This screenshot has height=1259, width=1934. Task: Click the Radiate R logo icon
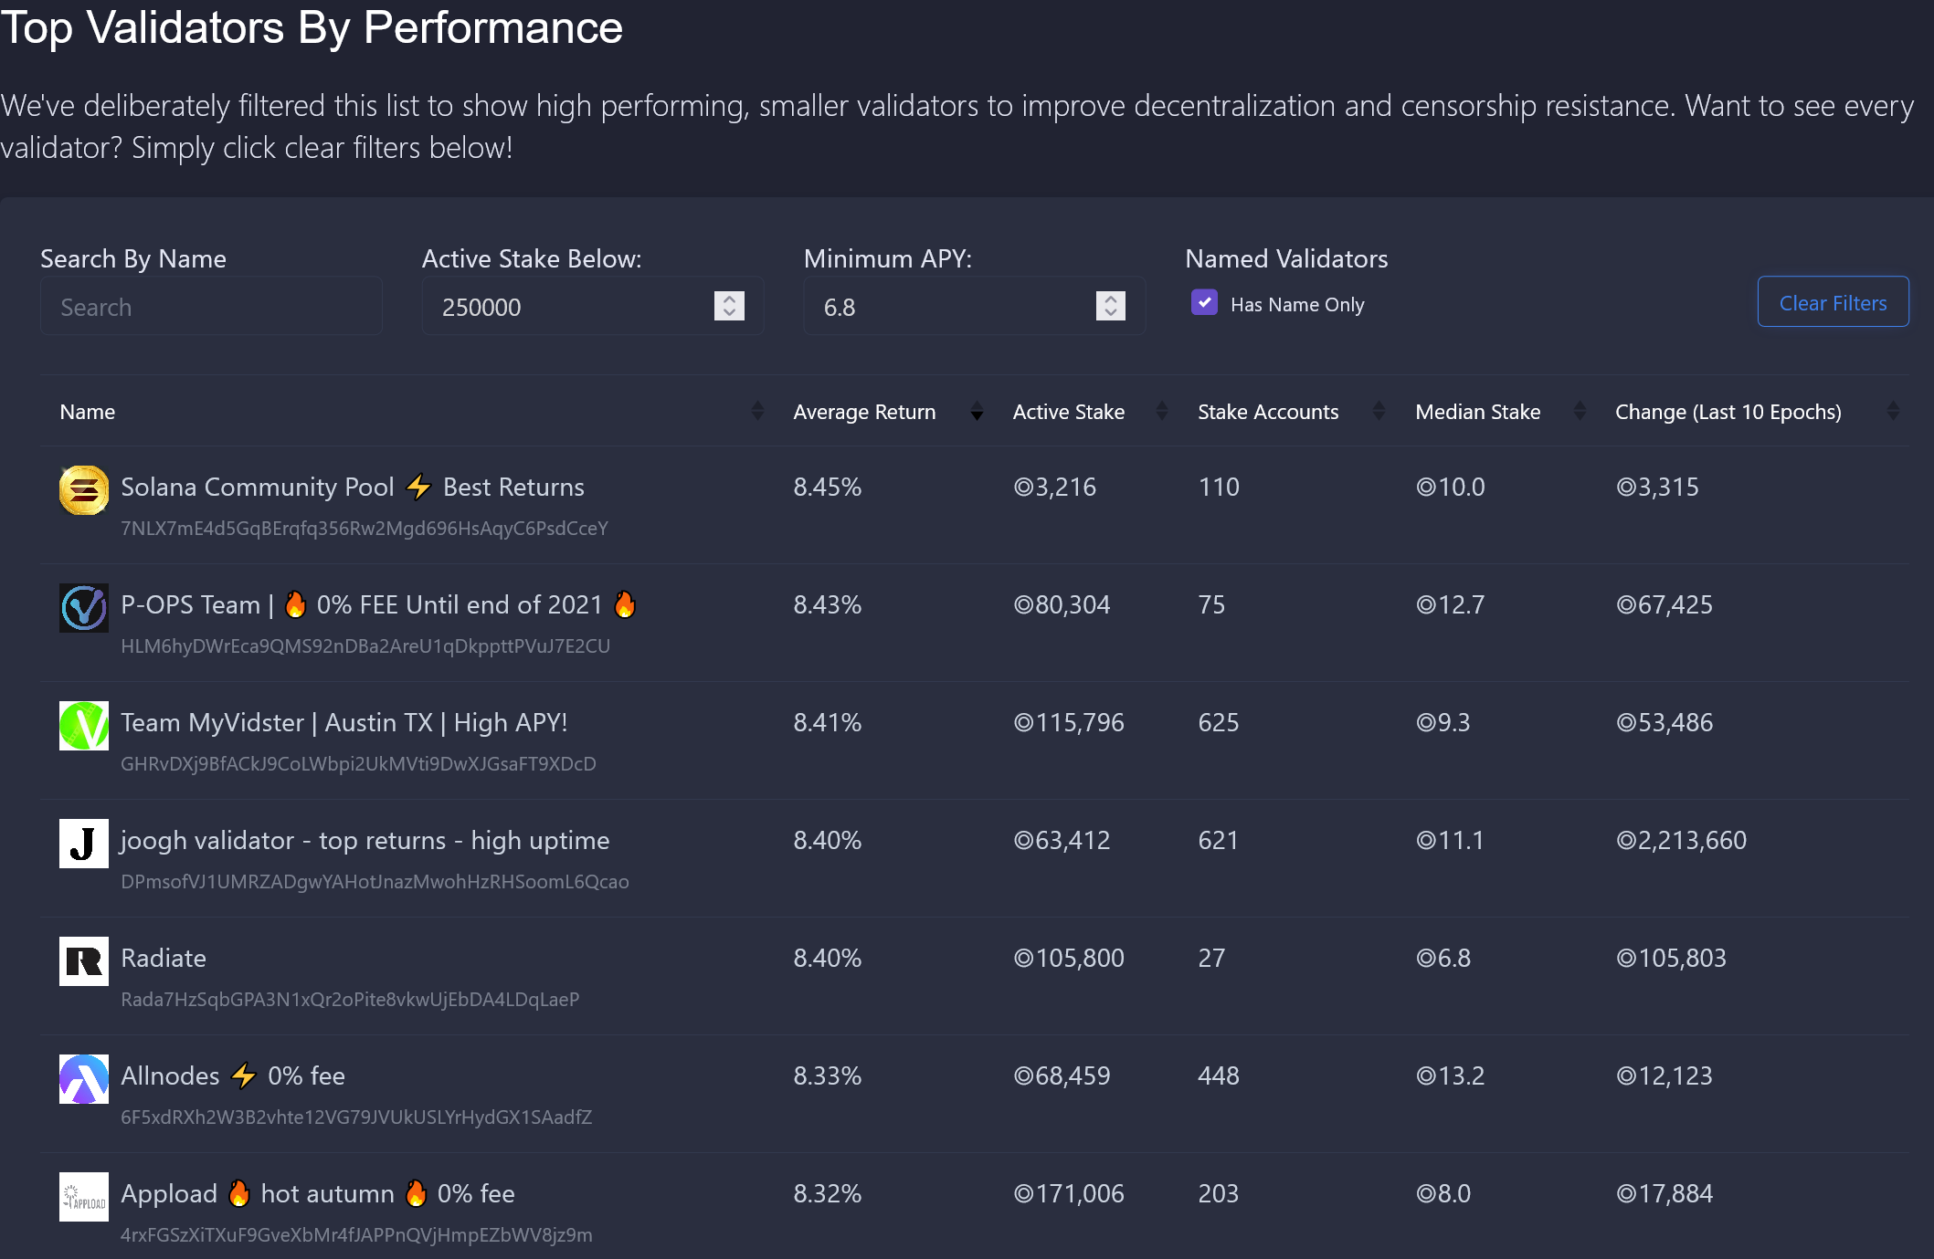[x=83, y=961]
